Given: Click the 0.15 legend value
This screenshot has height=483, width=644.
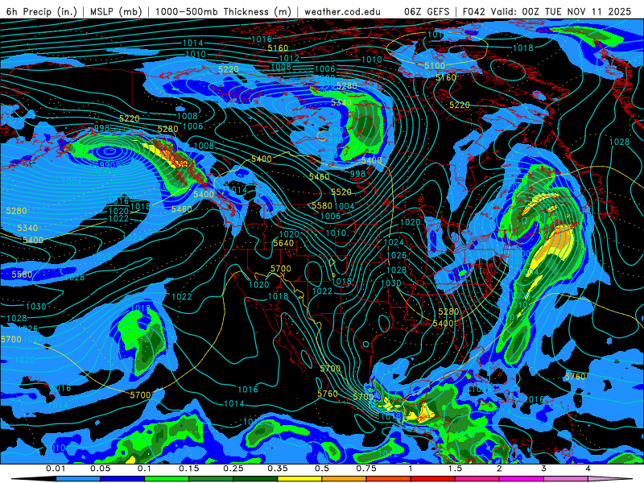Looking at the screenshot, I should pyautogui.click(x=189, y=469).
